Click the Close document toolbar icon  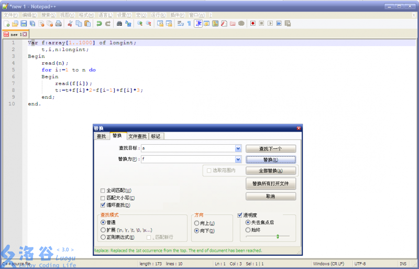[41, 24]
